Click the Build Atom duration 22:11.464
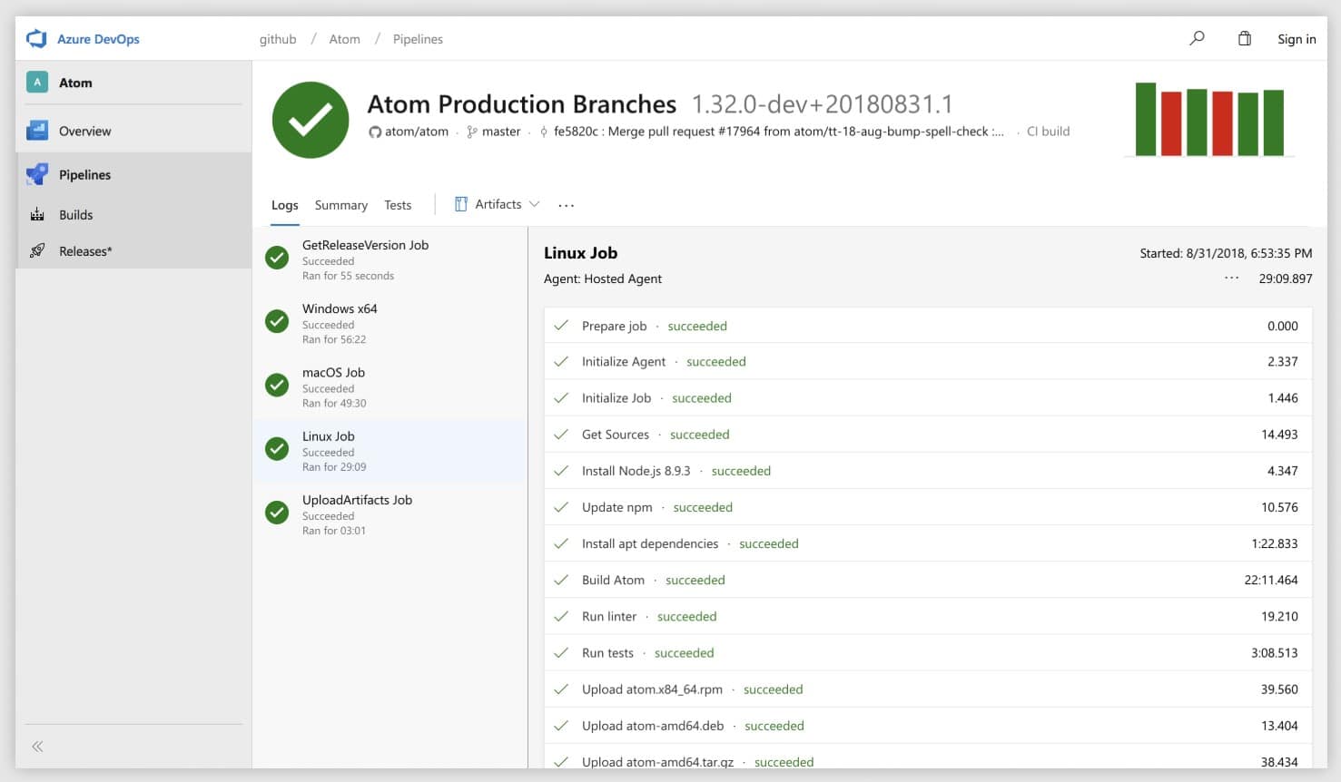Image resolution: width=1341 pixels, height=782 pixels. point(1271,580)
